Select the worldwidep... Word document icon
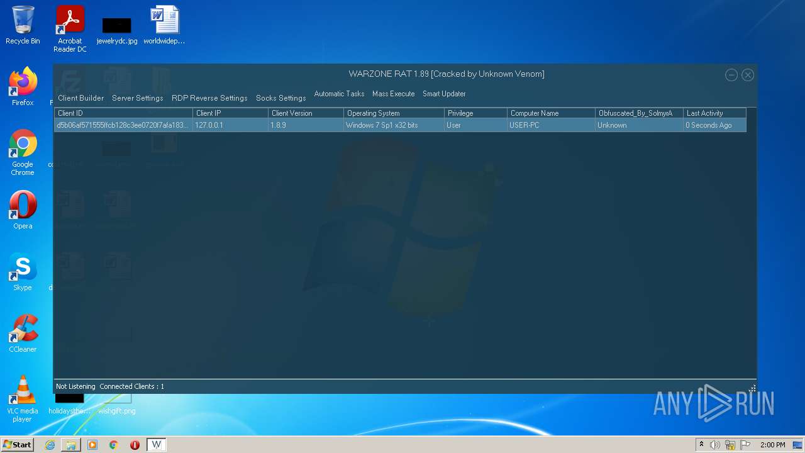The width and height of the screenshot is (805, 453). click(164, 25)
